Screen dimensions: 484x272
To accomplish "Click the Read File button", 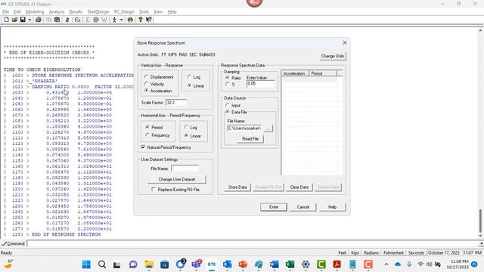I will coord(250,139).
